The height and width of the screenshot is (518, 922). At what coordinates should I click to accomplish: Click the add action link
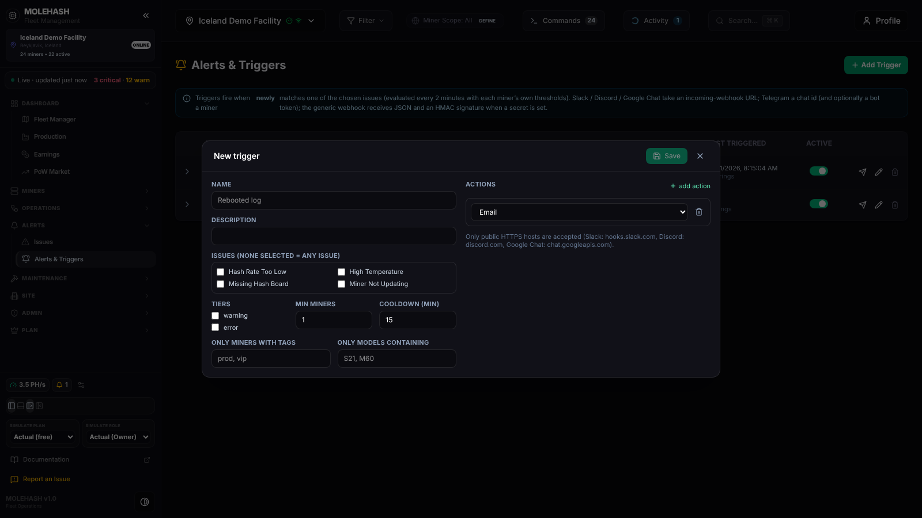point(690,186)
